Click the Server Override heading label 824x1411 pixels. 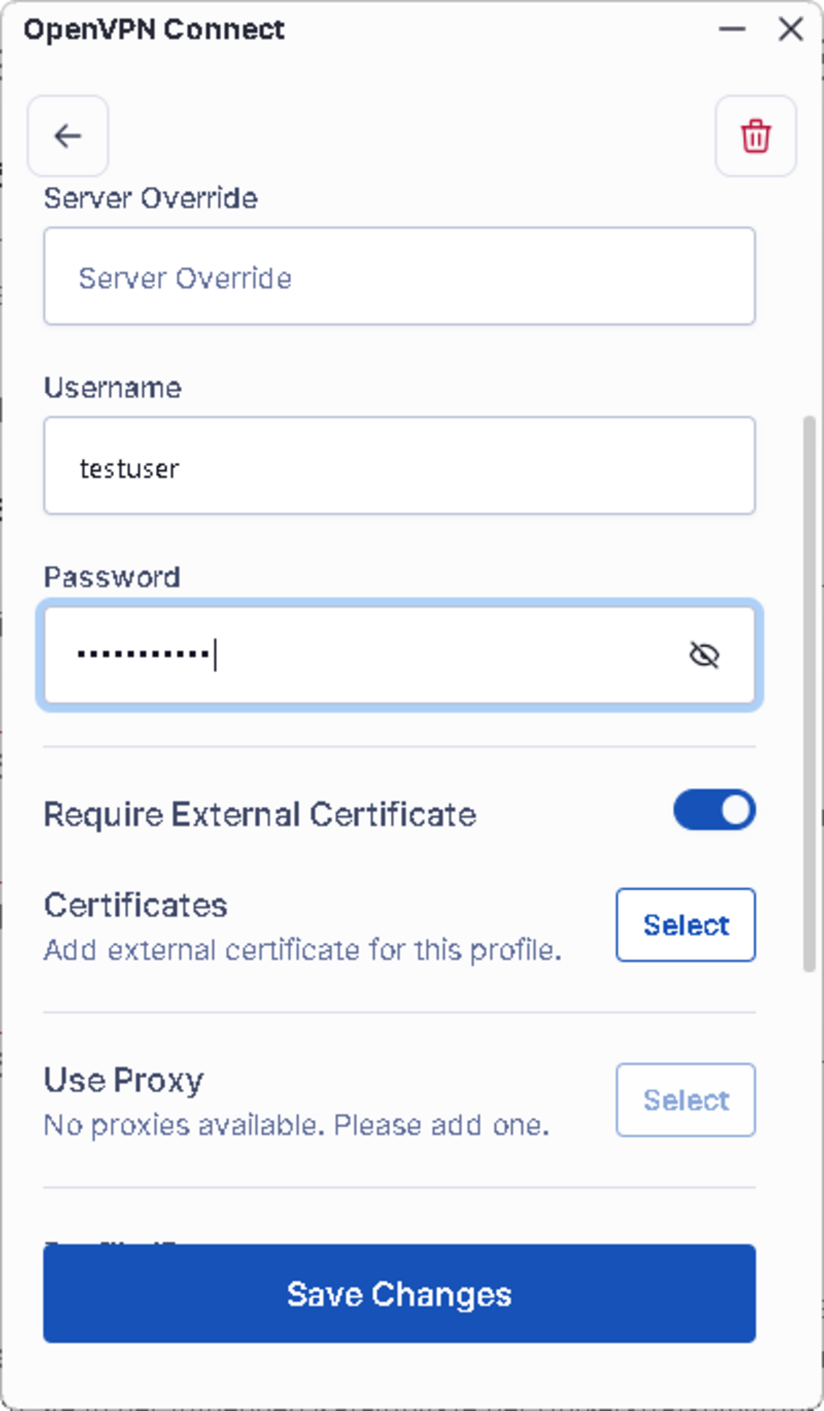[150, 198]
